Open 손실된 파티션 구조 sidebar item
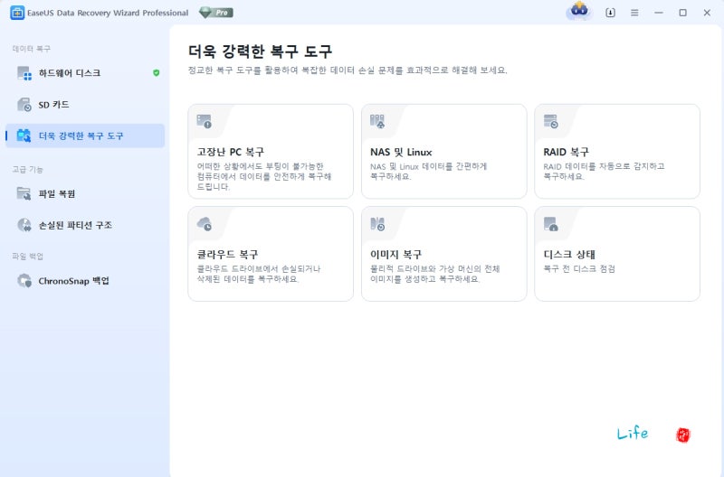The image size is (724, 477). point(85,225)
